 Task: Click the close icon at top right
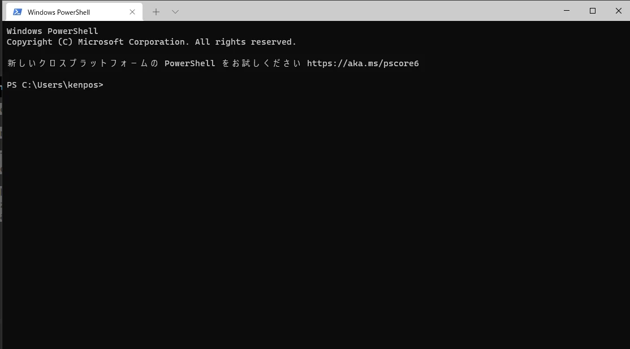(x=619, y=11)
